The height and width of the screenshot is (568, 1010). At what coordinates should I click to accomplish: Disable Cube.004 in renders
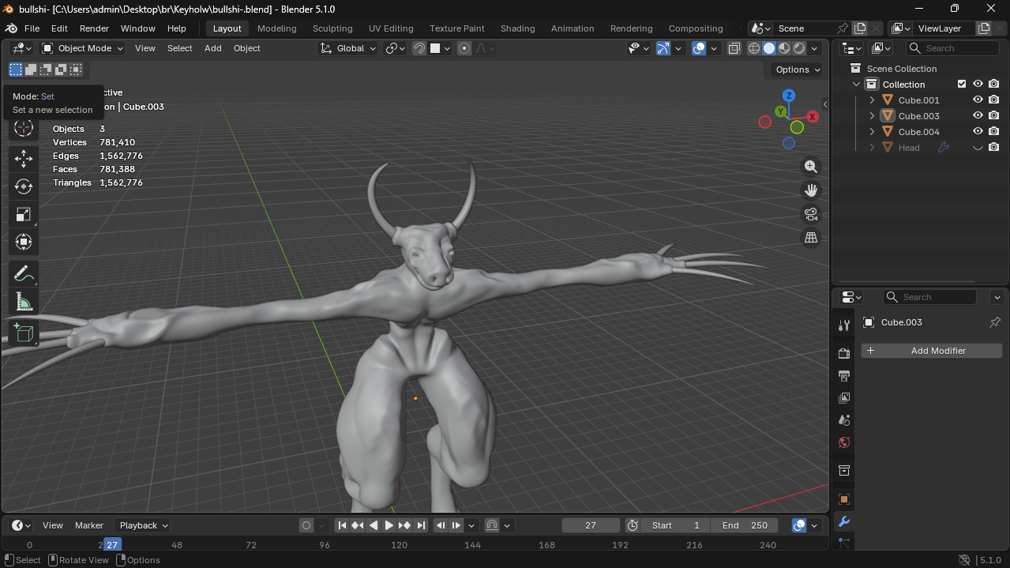[x=993, y=132]
